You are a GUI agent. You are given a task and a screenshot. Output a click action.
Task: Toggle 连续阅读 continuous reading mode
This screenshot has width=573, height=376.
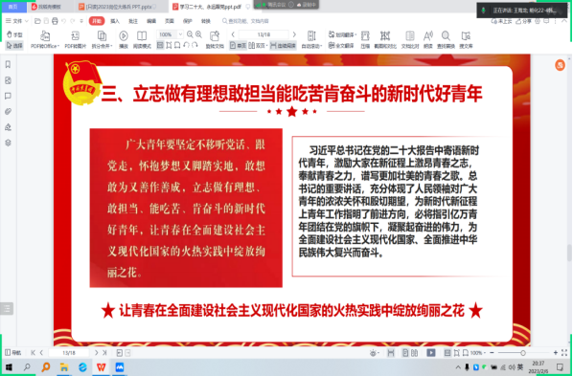(283, 45)
